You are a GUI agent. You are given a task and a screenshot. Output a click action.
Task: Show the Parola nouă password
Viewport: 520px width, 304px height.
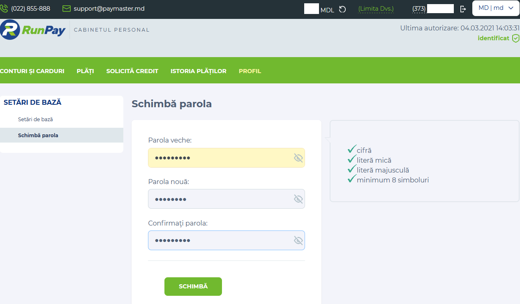click(298, 199)
